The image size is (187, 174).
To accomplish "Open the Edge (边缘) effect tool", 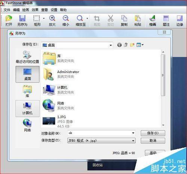I will click(x=180, y=21).
